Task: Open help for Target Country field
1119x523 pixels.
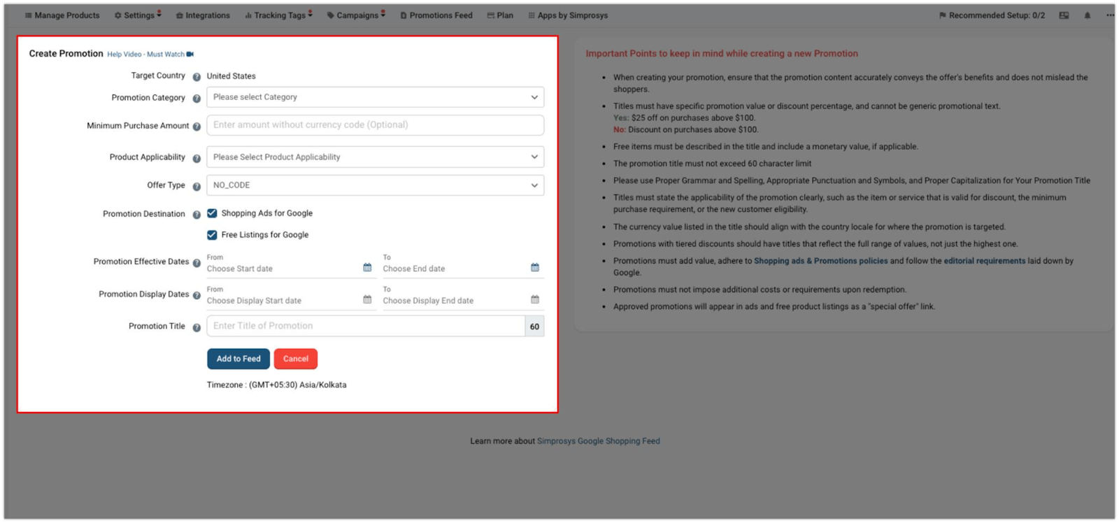Action: 197,77
